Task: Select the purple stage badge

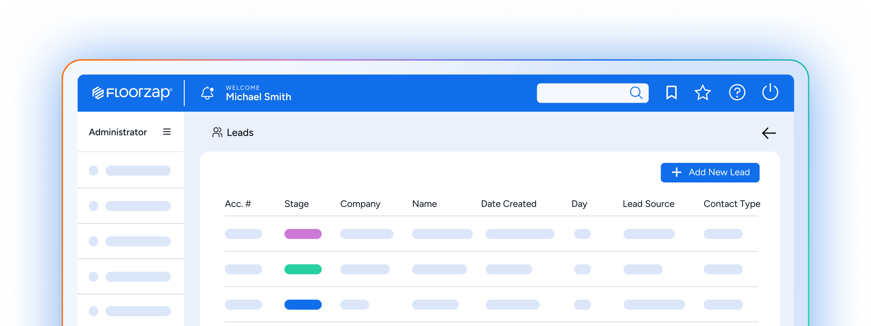Action: tap(303, 234)
